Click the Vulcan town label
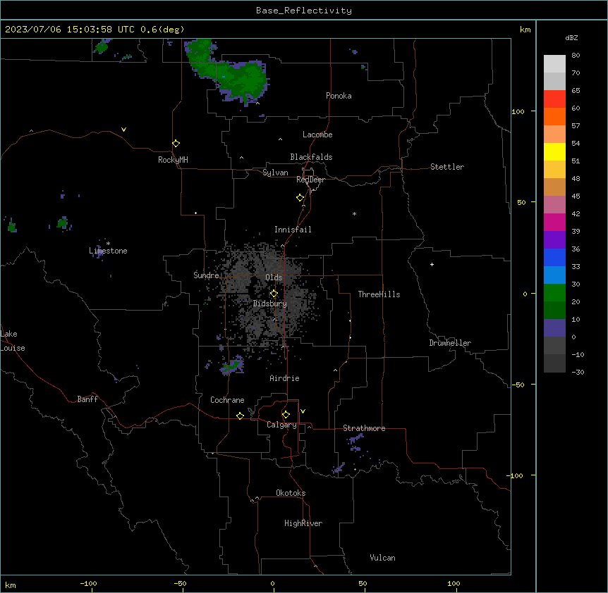This screenshot has height=593, width=608. (x=382, y=558)
